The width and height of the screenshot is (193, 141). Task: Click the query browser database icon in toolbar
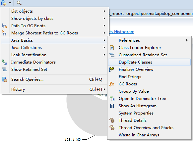tap(4, 3)
